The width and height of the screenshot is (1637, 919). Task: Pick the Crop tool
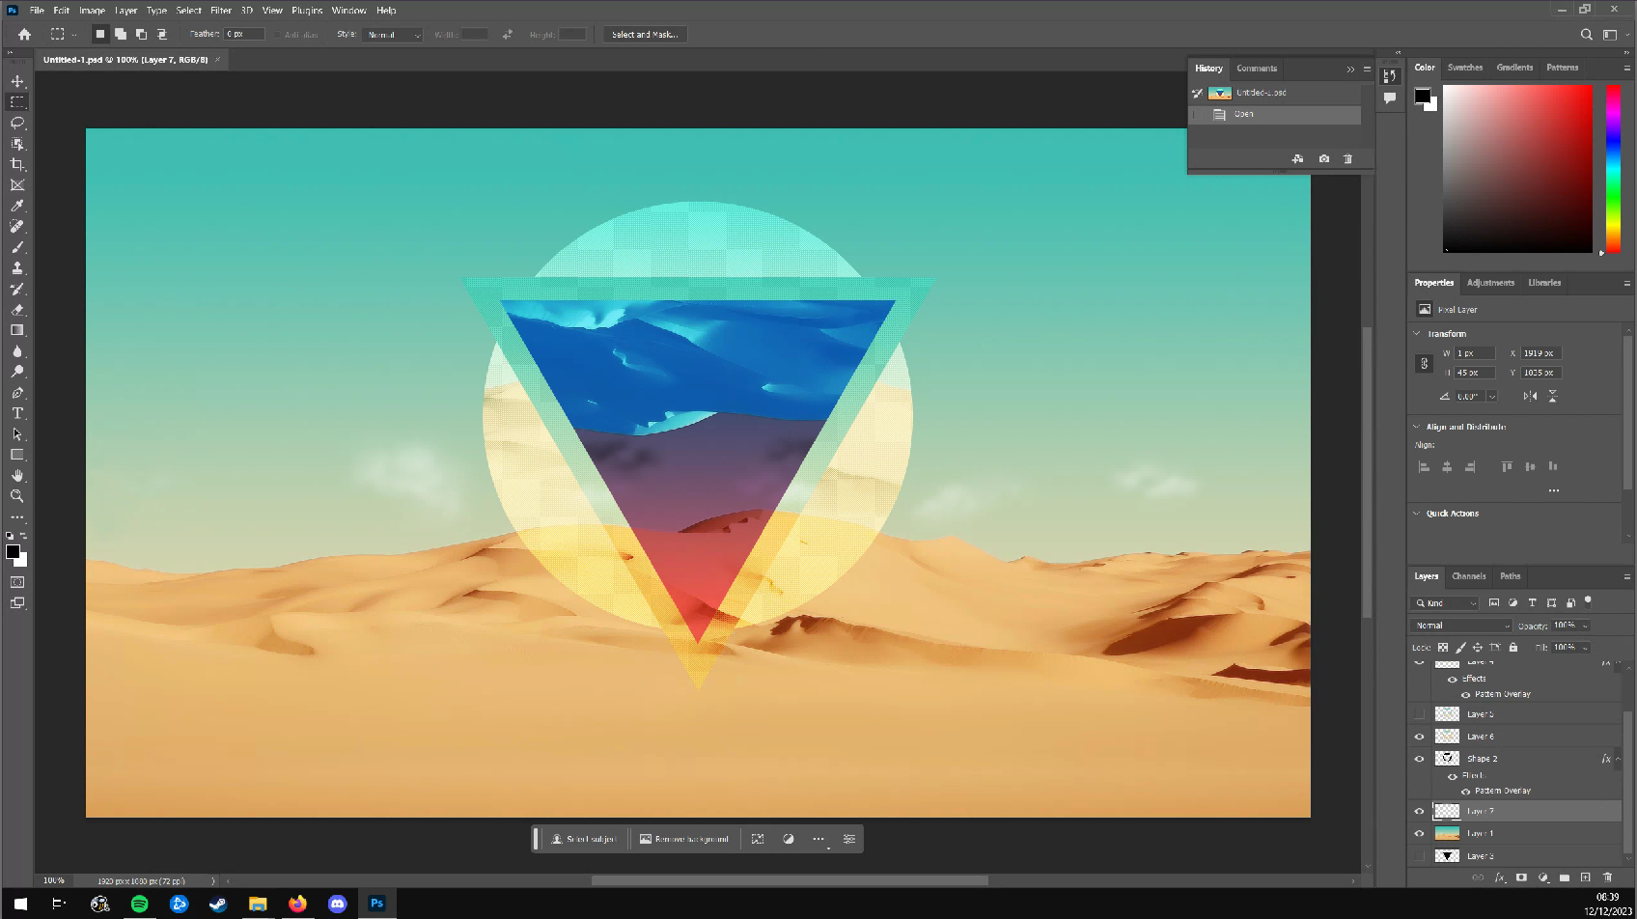point(17,164)
